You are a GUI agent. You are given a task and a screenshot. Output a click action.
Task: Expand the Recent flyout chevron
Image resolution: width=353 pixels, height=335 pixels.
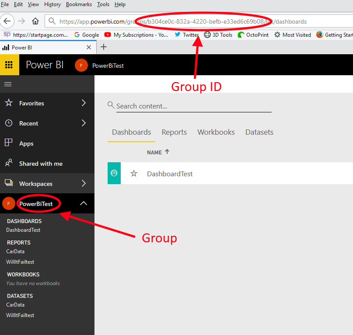[x=84, y=123]
